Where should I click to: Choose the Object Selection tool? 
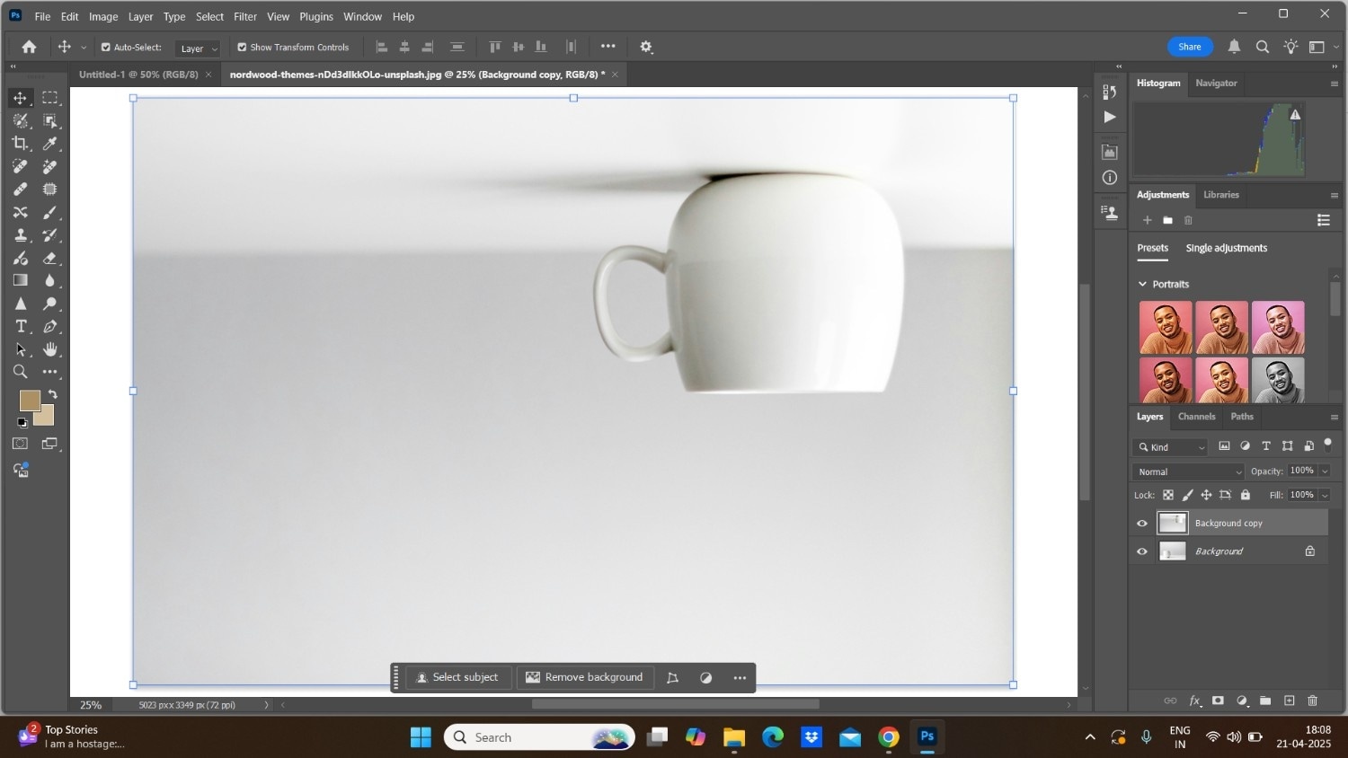[50, 121]
